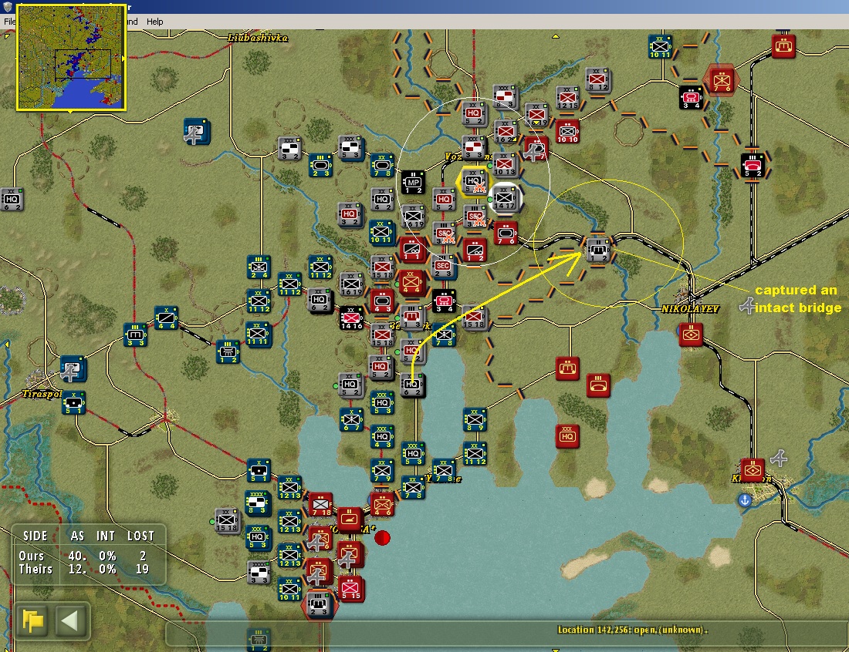Select the red tank unit 7-6 south of infantry 14-17
The image size is (849, 652).
click(x=506, y=233)
